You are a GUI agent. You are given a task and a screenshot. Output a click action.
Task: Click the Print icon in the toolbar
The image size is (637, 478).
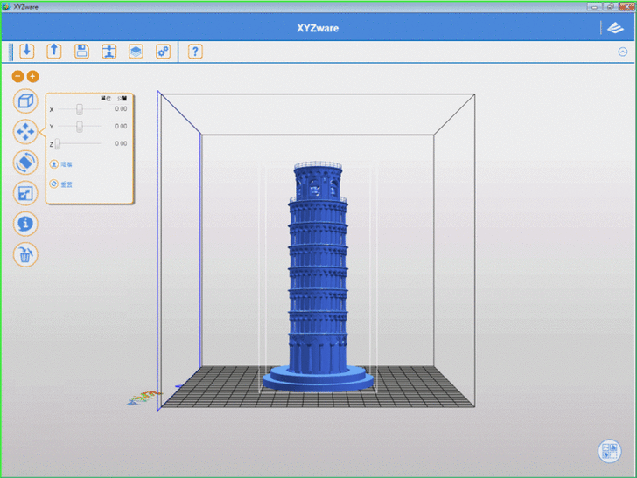[108, 51]
